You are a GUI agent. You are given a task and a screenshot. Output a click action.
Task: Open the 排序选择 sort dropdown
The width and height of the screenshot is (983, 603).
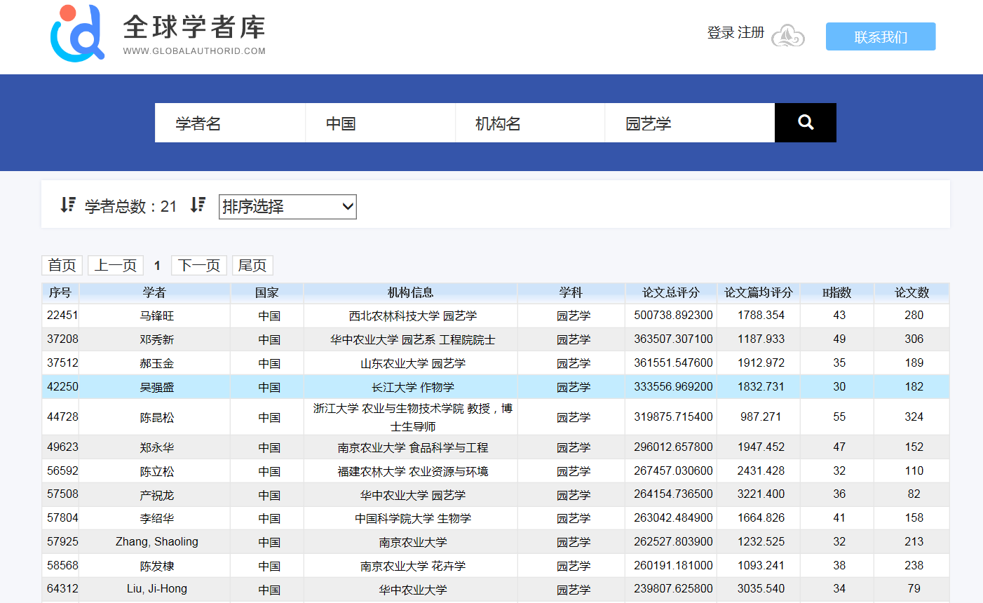pos(287,207)
